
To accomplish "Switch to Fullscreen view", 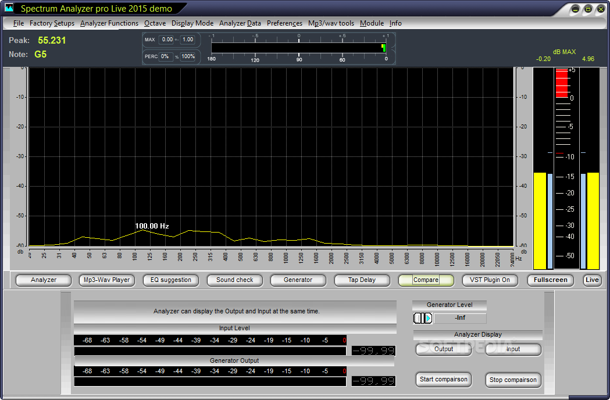I will [551, 280].
